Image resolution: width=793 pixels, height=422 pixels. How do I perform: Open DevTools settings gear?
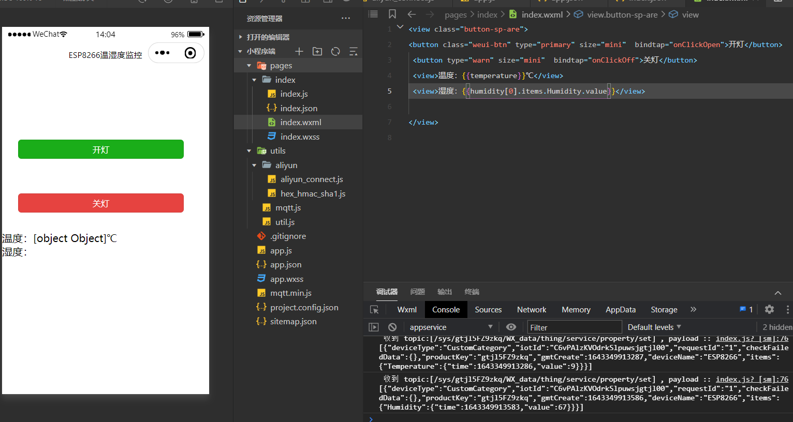(769, 309)
